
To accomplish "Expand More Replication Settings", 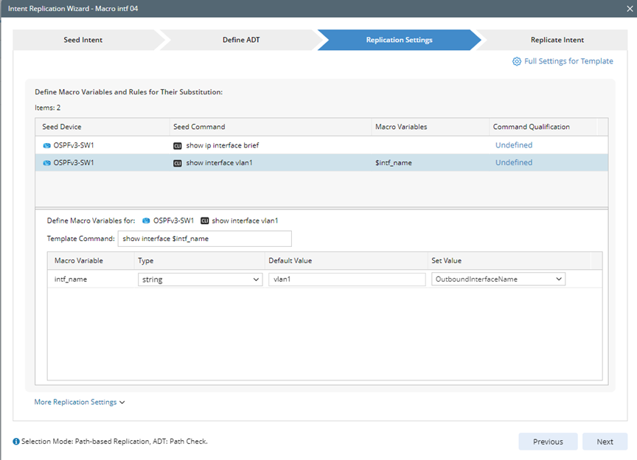I will pyautogui.click(x=80, y=402).
